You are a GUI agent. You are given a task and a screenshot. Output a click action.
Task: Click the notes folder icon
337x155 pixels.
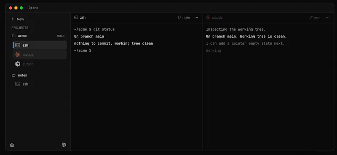(x=13, y=75)
